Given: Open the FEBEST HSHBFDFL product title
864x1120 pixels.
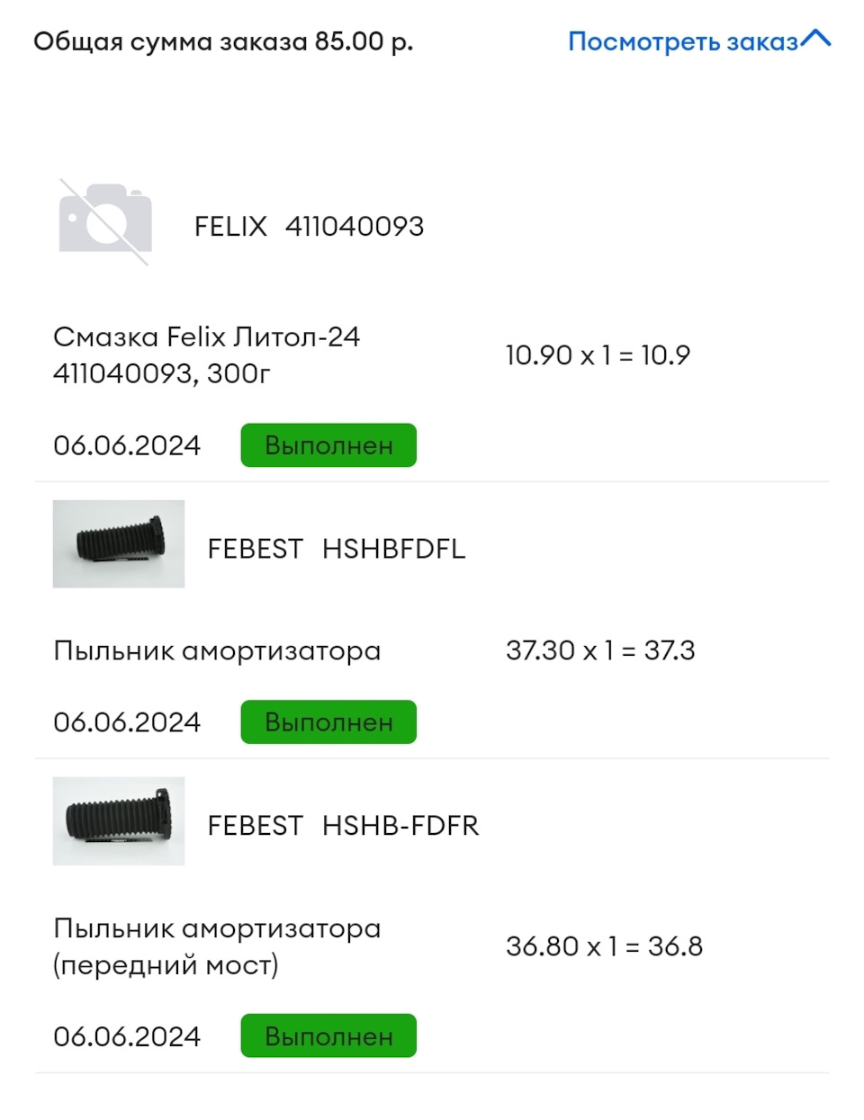Looking at the screenshot, I should 337,549.
